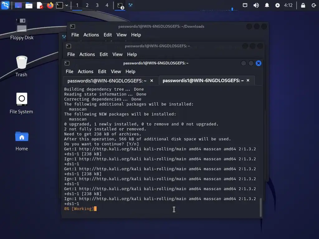Open Edit menu in middle terminal window
319x239 pixels.
click(103, 54)
